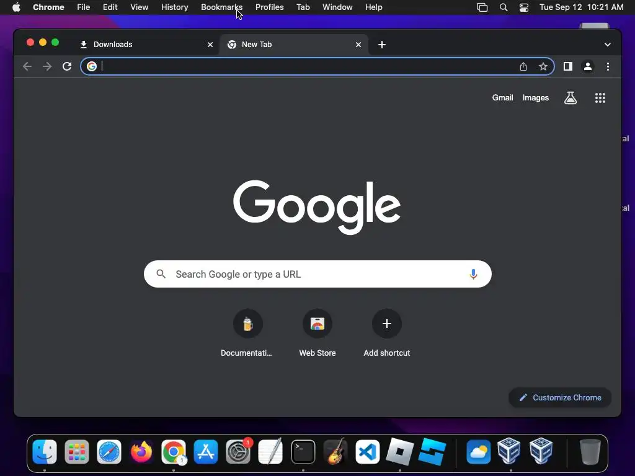Click the Images link
This screenshot has height=476, width=635.
(x=535, y=97)
